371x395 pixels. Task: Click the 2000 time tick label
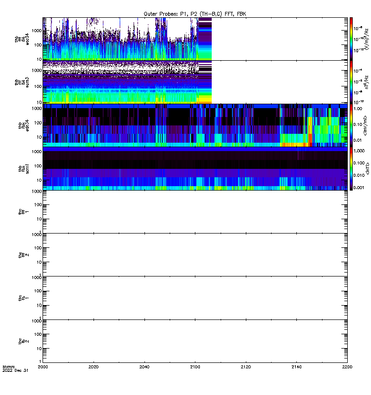pyautogui.click(x=43, y=367)
